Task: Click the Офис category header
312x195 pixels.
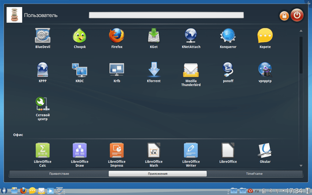Action: tap(18, 135)
